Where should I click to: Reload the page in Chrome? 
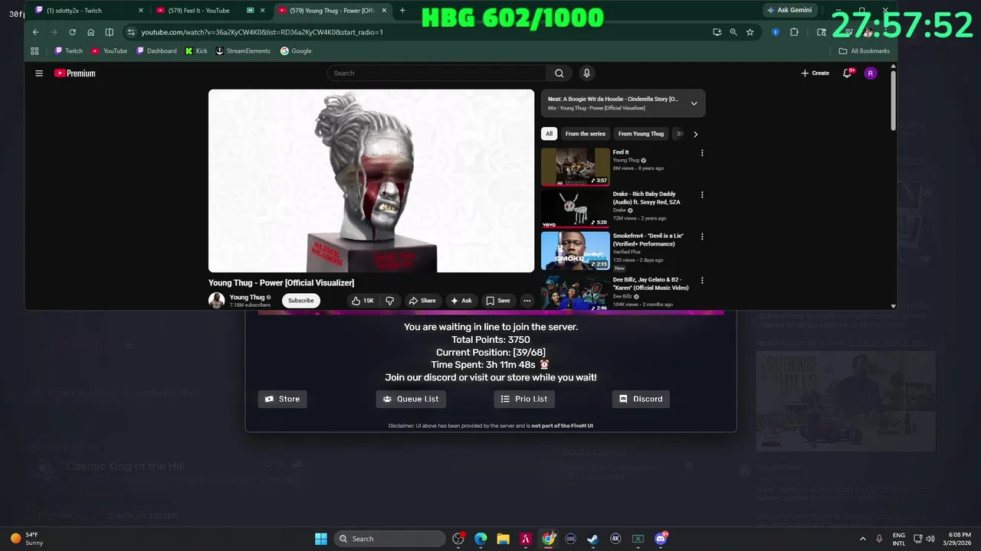tap(72, 32)
